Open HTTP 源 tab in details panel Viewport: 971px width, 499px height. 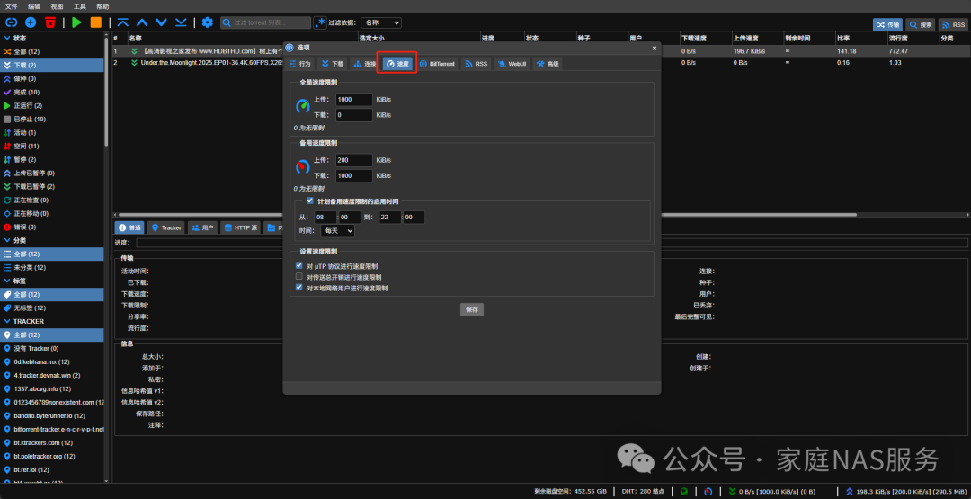(241, 227)
